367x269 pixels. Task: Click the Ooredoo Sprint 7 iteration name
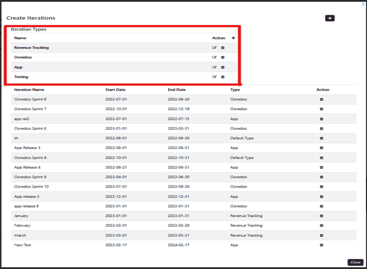(30, 108)
